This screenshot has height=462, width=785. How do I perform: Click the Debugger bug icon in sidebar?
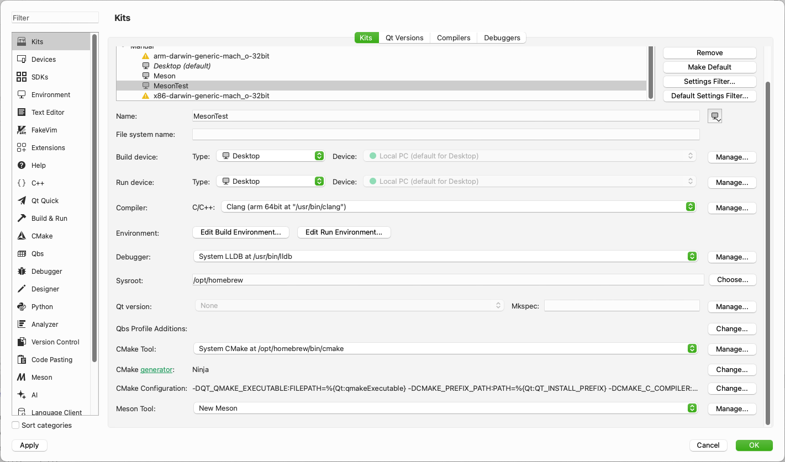[22, 272]
